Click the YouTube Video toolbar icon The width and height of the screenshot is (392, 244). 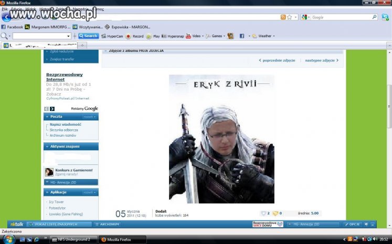click(x=188, y=36)
